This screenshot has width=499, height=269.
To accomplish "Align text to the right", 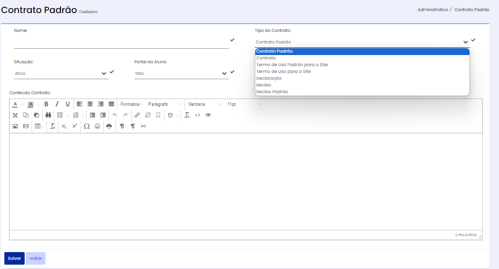I will click(x=101, y=104).
